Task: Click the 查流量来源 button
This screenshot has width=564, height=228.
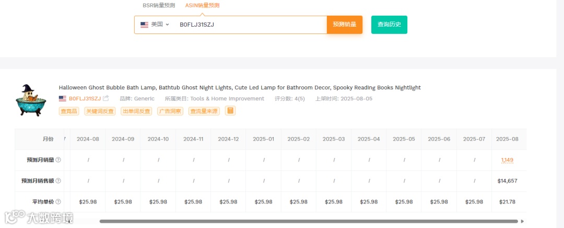Action: coord(204,111)
